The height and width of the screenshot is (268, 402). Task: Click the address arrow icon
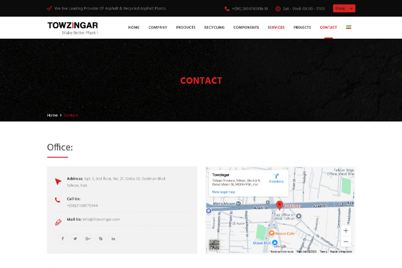click(58, 182)
